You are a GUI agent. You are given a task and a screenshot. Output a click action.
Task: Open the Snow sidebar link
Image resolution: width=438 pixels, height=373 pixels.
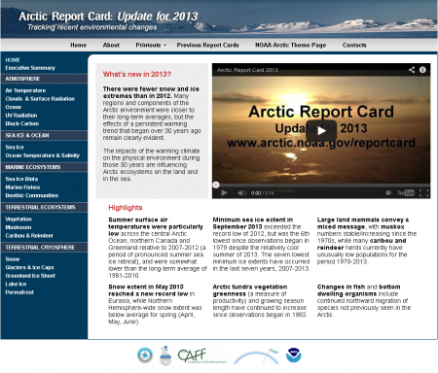point(13,259)
